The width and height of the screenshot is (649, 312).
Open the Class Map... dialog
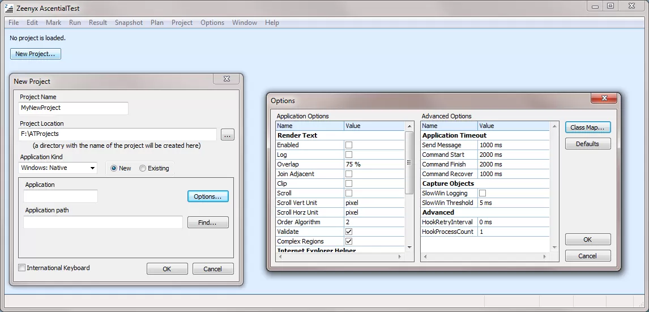pos(588,127)
